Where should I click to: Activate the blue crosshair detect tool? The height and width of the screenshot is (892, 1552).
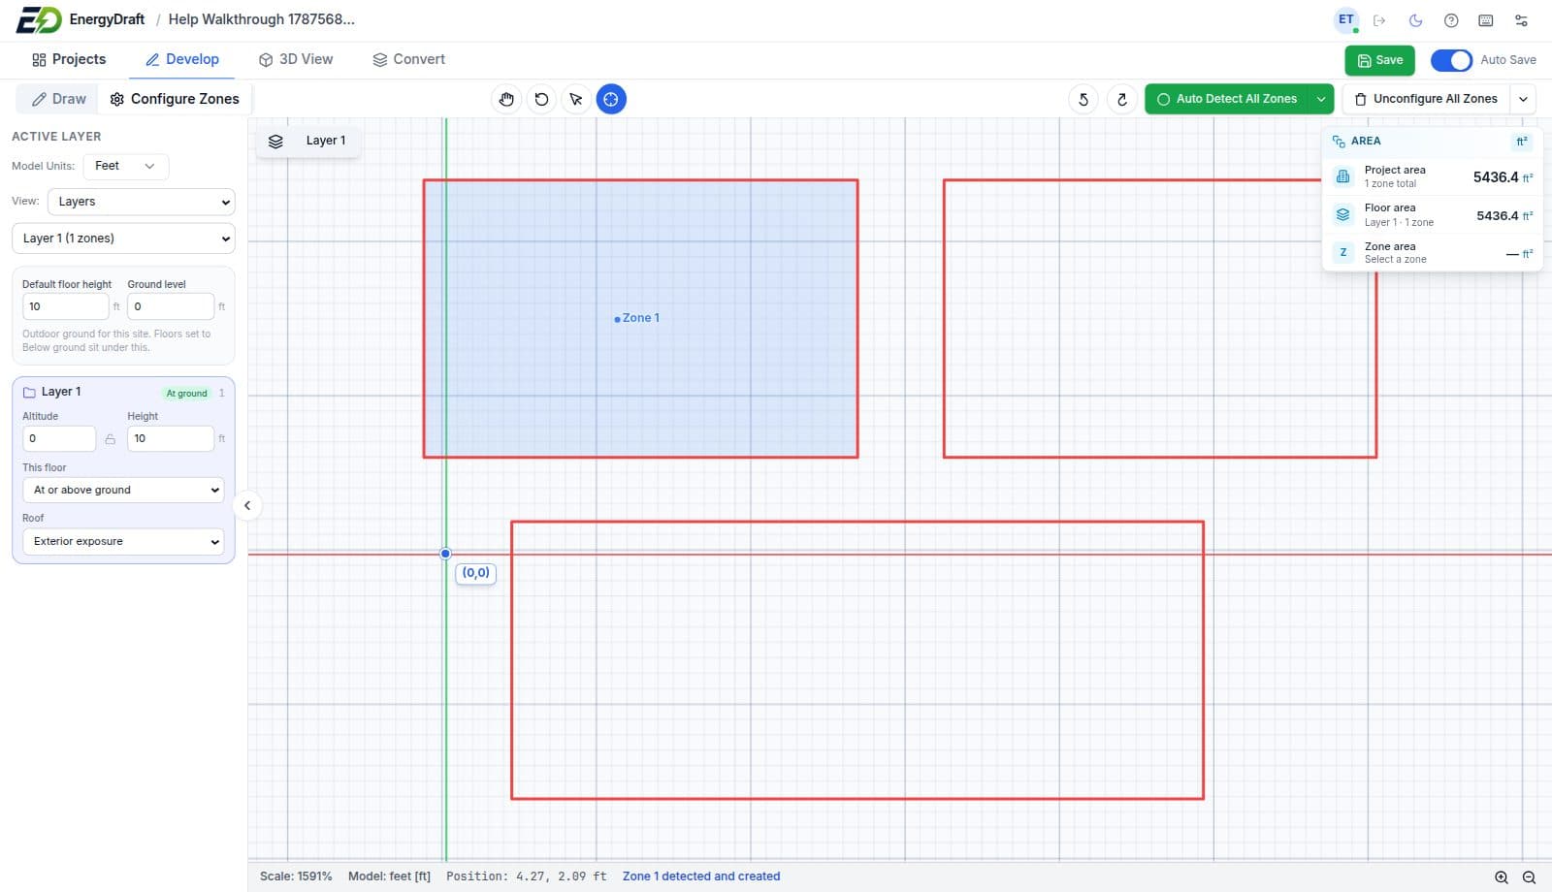611,99
